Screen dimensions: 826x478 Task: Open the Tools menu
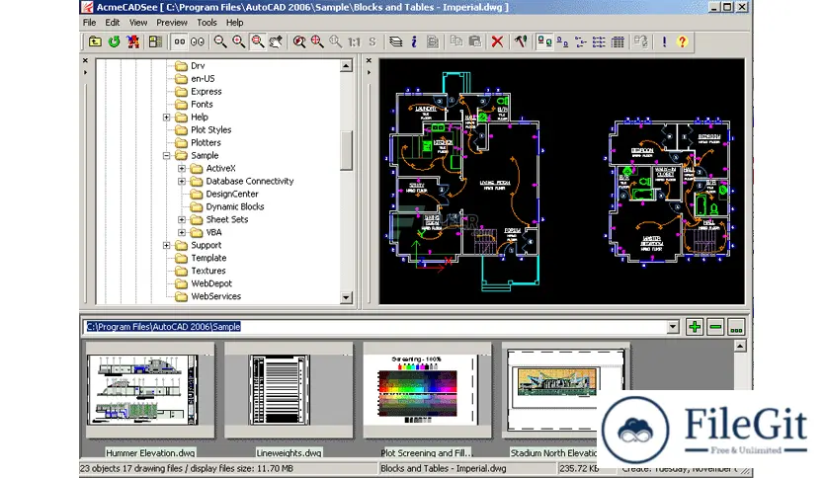206,23
